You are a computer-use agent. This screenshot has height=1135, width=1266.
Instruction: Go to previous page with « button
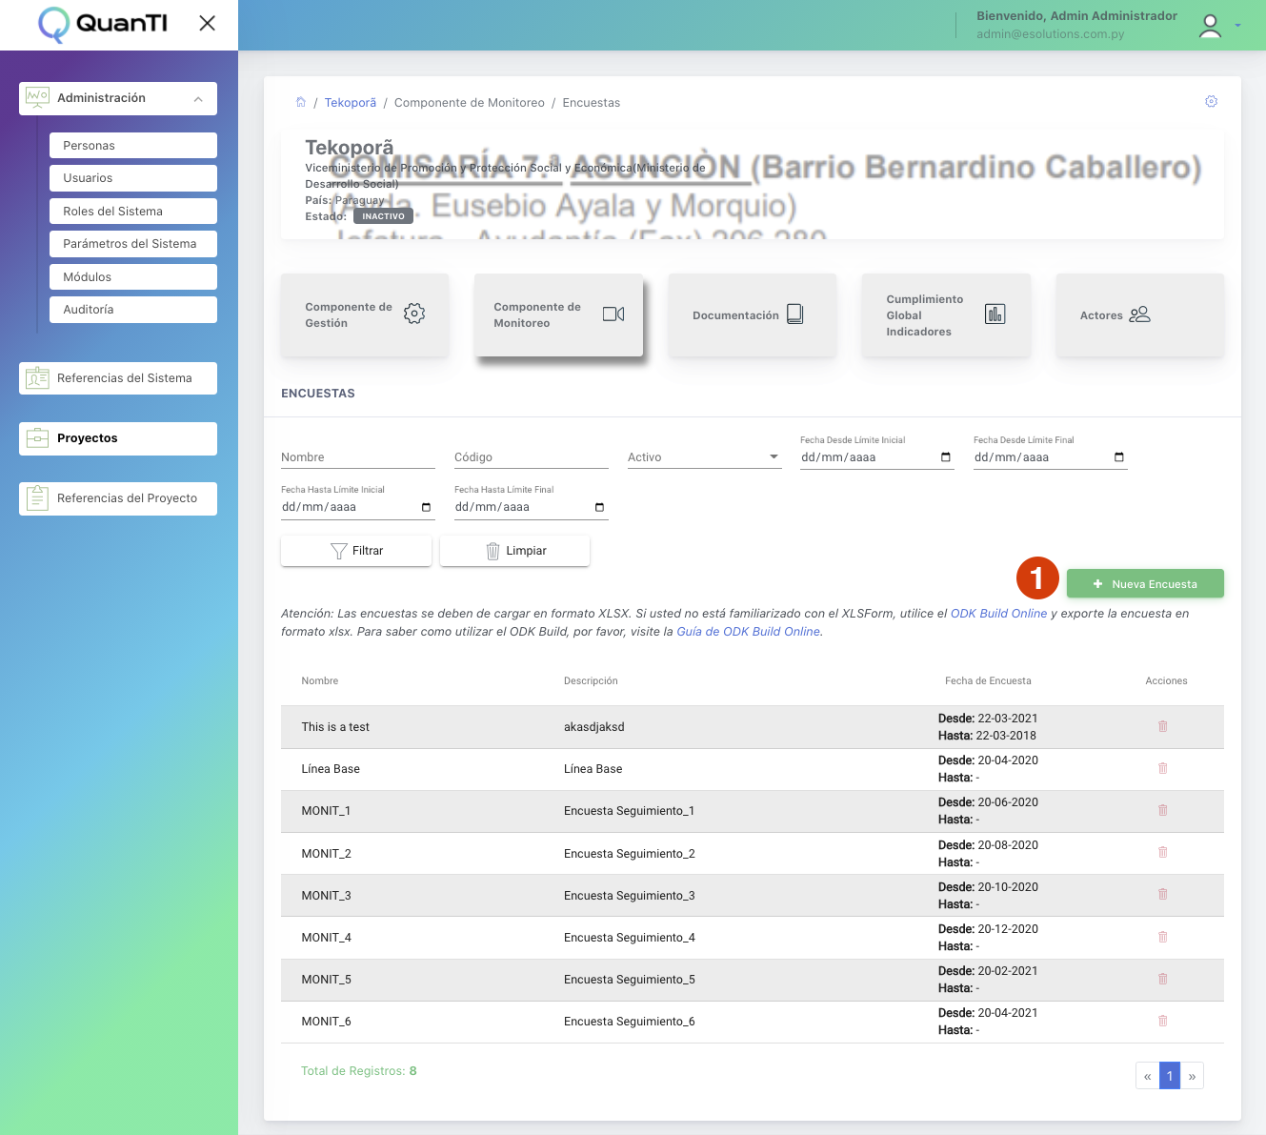click(1148, 1076)
